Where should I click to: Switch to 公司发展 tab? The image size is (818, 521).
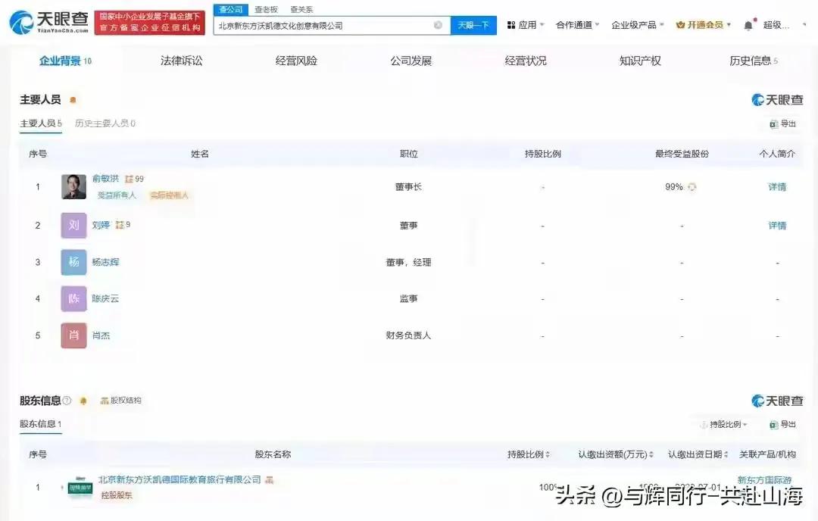[x=411, y=61]
